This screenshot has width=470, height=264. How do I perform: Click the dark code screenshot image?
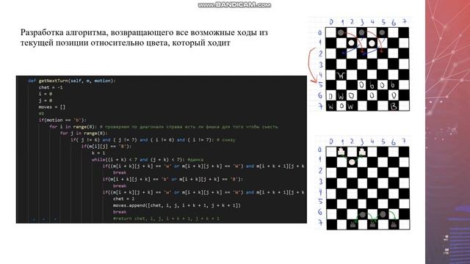[x=162, y=150]
